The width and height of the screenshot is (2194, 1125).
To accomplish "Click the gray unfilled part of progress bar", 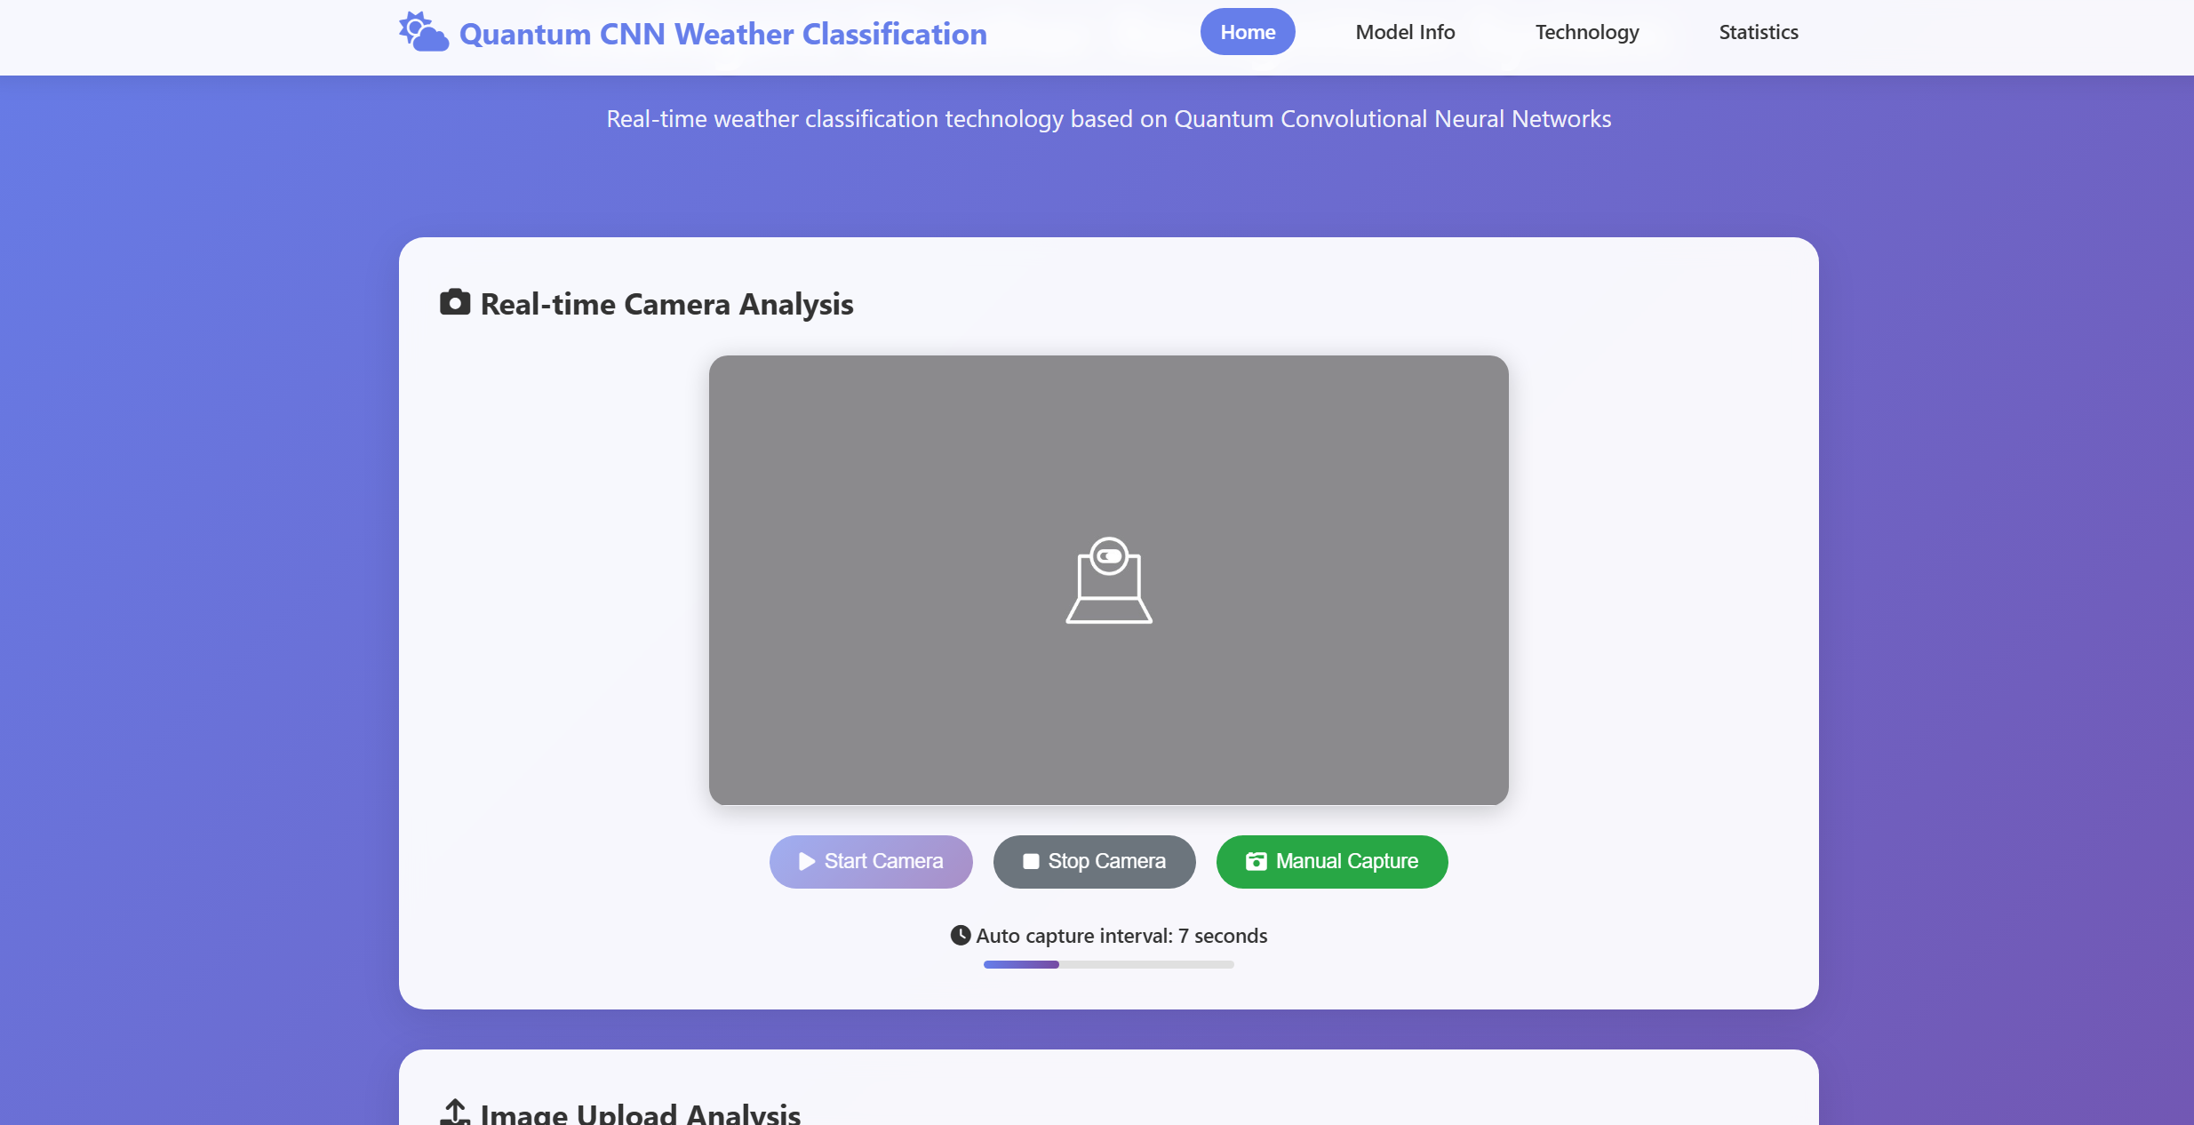I will pyautogui.click(x=1146, y=964).
